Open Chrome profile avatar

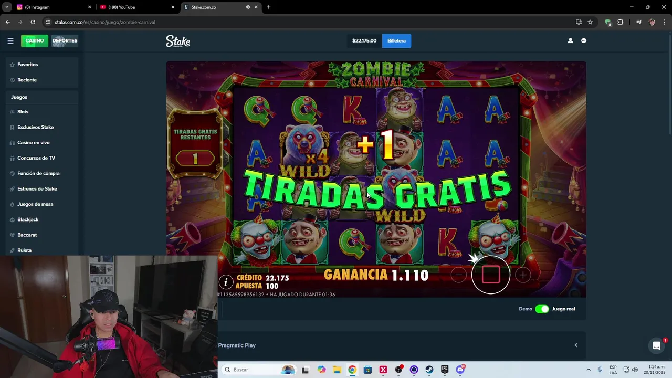pyautogui.click(x=652, y=22)
